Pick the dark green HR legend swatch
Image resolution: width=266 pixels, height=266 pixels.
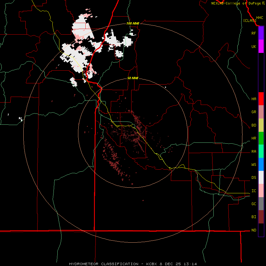(x=261, y=138)
